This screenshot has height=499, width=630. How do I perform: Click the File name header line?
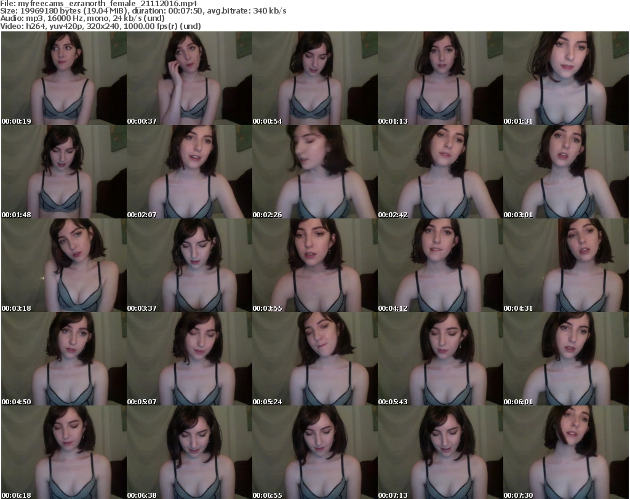(x=99, y=4)
